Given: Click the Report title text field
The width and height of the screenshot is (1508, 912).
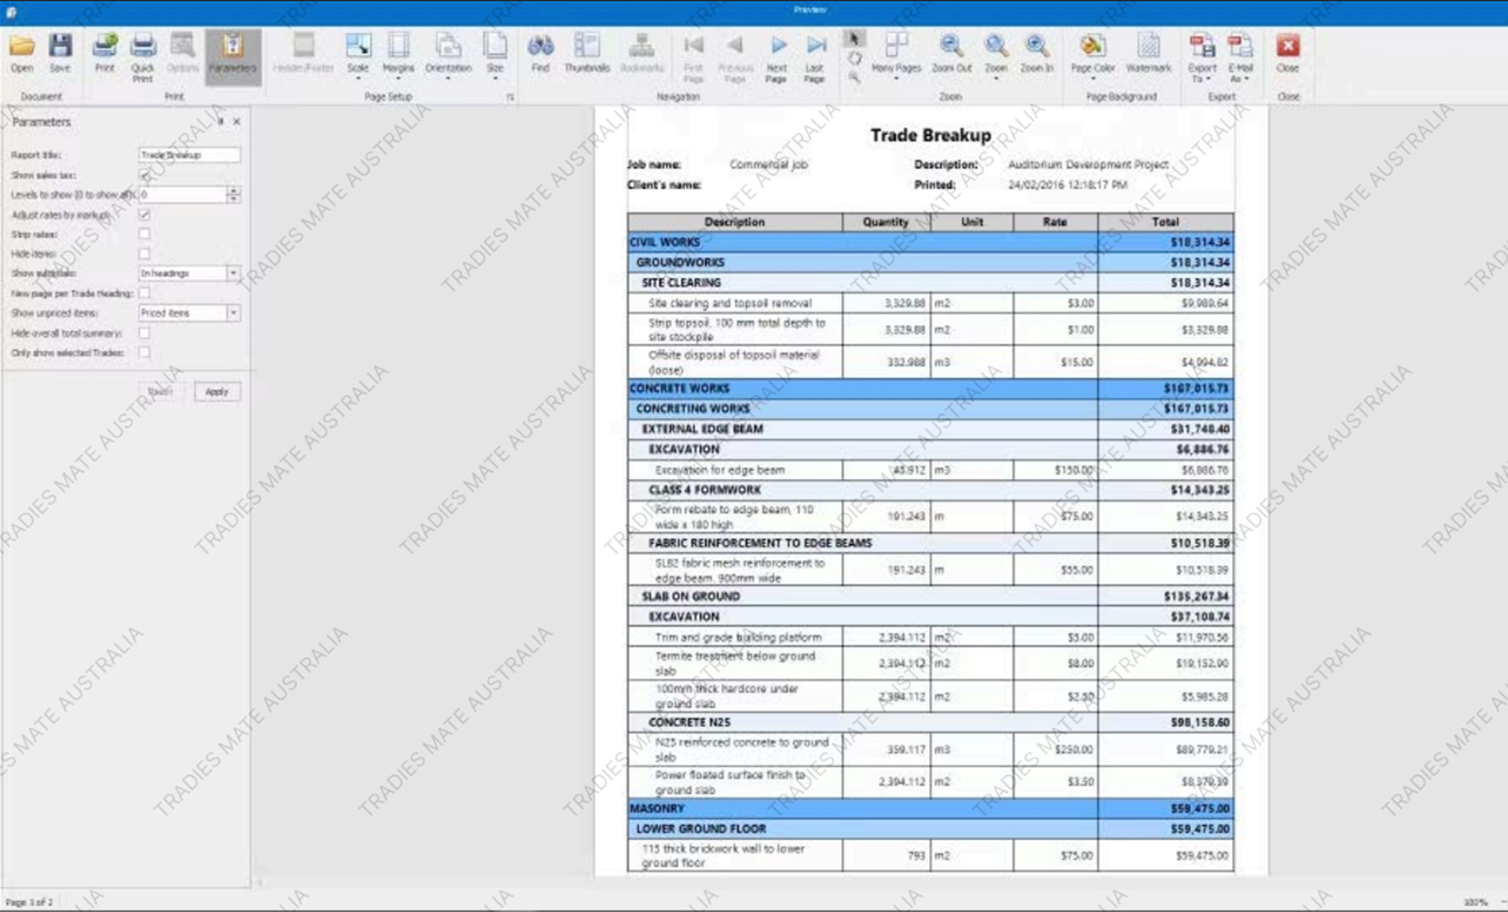Looking at the screenshot, I should pyautogui.click(x=189, y=155).
